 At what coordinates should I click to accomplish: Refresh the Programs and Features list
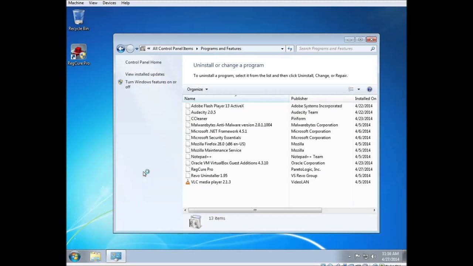pyautogui.click(x=290, y=48)
